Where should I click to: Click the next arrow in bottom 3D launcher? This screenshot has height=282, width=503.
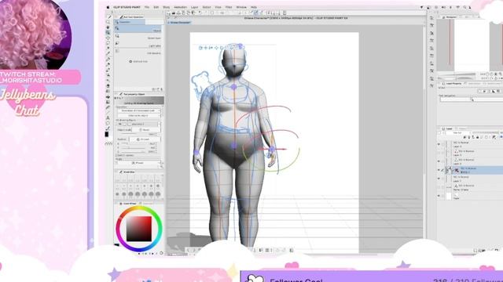click(193, 250)
